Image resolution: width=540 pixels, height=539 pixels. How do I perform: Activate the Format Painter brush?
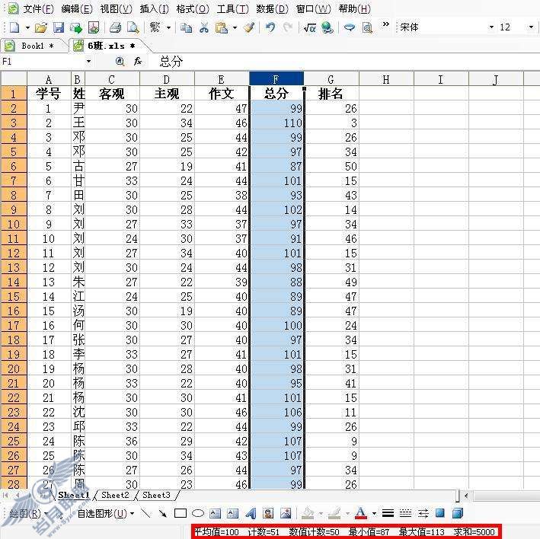(249, 27)
